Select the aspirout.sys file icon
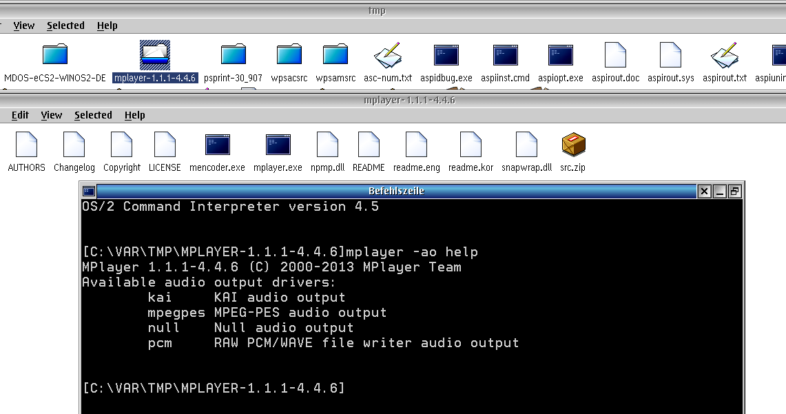The image size is (786, 414). (671, 54)
